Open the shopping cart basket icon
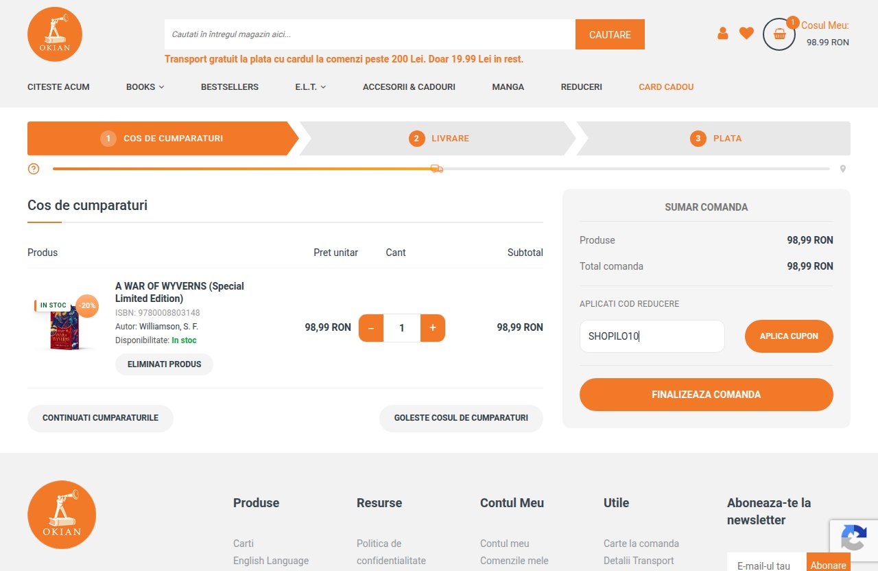878x571 pixels. coord(779,34)
